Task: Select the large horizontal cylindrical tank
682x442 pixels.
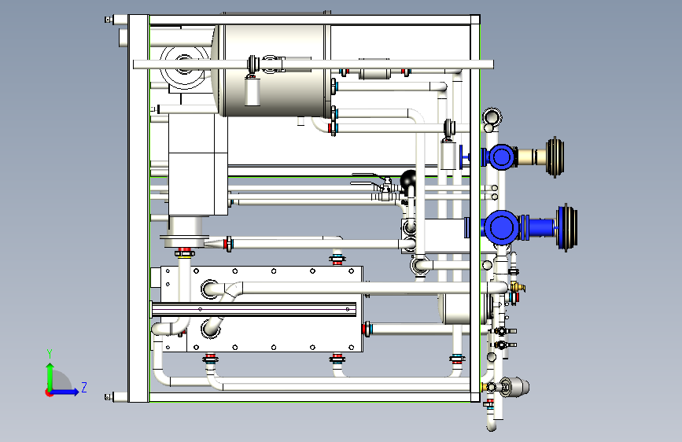Action: pyautogui.click(x=271, y=71)
